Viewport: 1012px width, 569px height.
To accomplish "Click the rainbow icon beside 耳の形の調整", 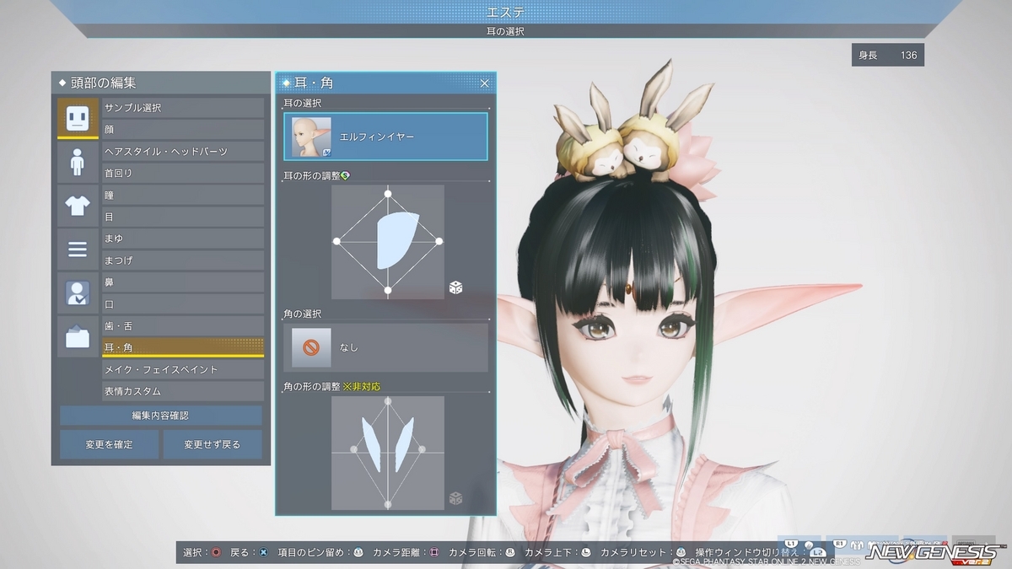I will 346,175.
